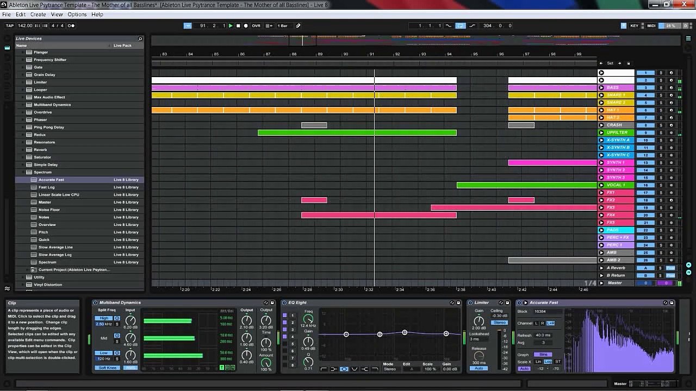The image size is (696, 391).
Task: Expand the Saturator device folder
Action: point(23,157)
